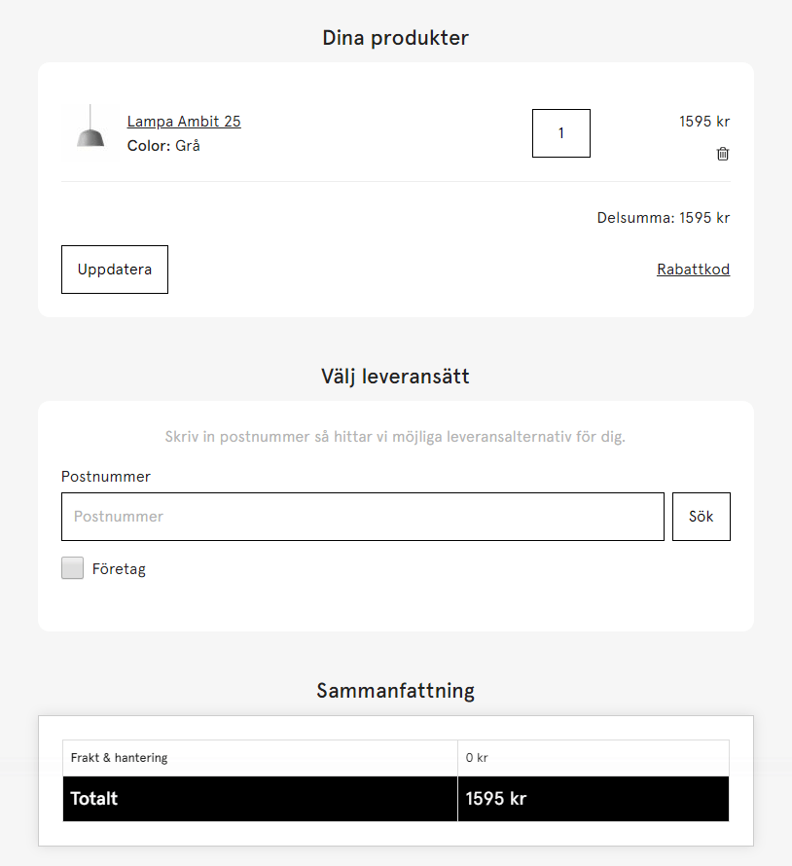Click the trash can icon to remove product
The height and width of the screenshot is (866, 792).
(722, 154)
